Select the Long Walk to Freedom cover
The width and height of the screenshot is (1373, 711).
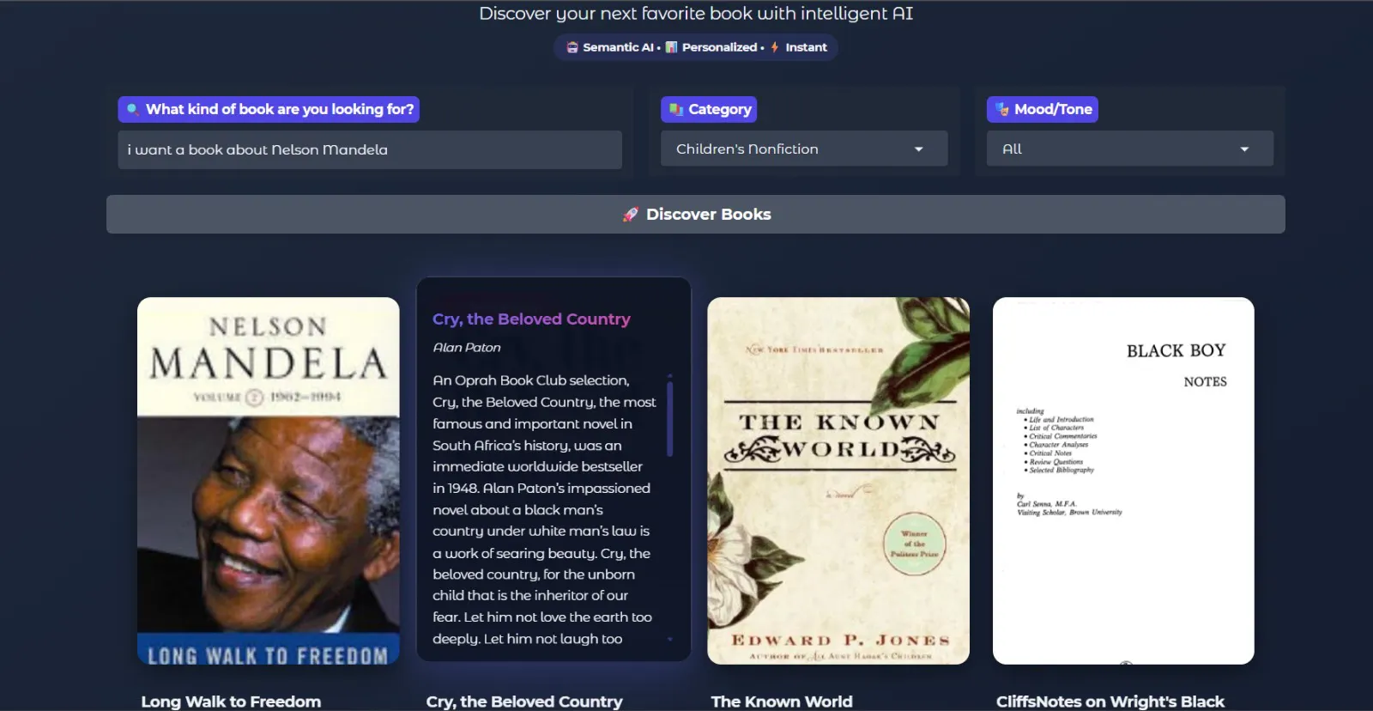click(269, 481)
